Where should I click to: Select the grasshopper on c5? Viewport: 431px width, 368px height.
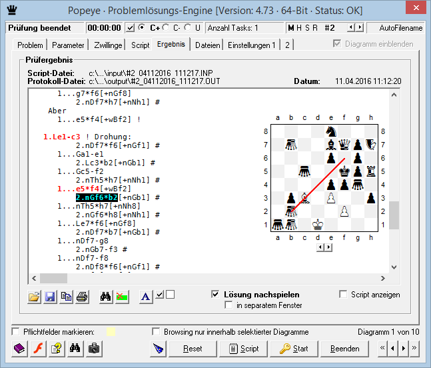point(304,171)
